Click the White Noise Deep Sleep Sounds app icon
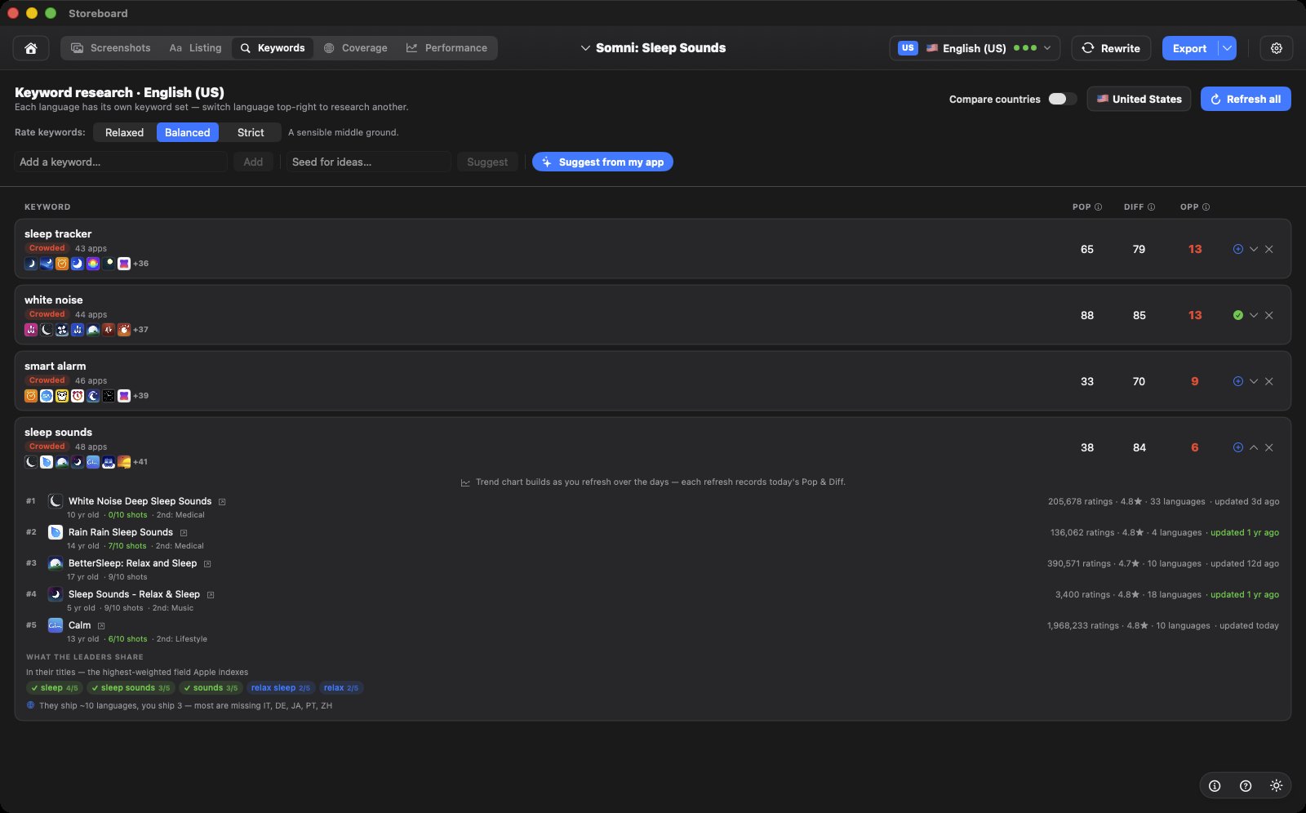The image size is (1306, 813). click(56, 501)
